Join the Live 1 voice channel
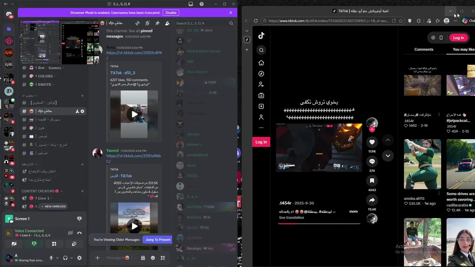 click(53, 198)
